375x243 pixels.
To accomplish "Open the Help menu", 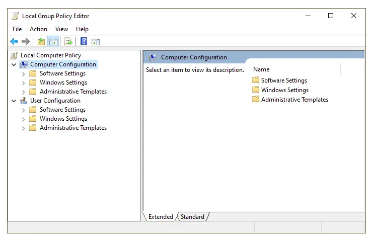I will point(82,29).
